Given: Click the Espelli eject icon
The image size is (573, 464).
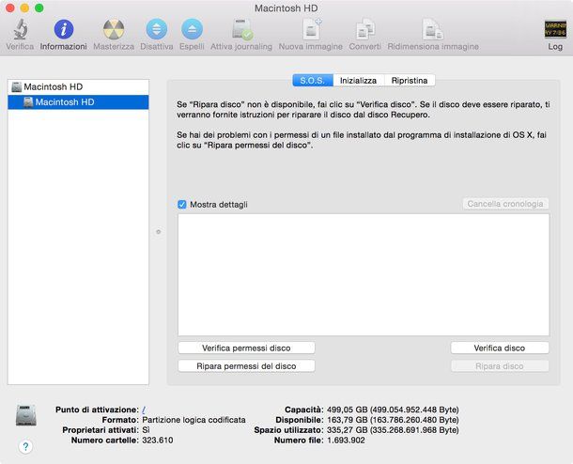Looking at the screenshot, I should pyautogui.click(x=192, y=29).
